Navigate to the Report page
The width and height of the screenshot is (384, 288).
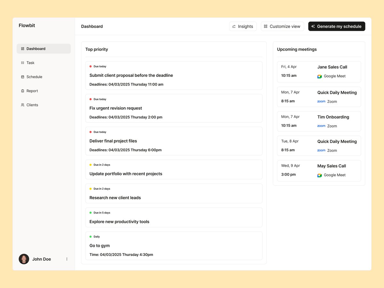[x=44, y=91]
